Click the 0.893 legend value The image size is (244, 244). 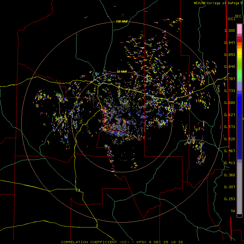[x=230, y=54]
